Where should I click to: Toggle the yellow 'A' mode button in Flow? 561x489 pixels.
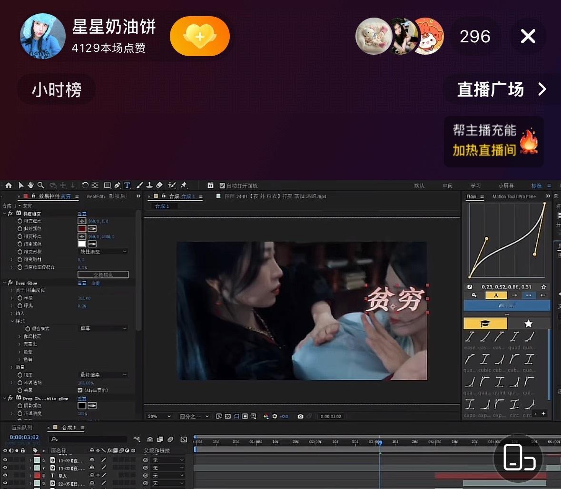(496, 295)
